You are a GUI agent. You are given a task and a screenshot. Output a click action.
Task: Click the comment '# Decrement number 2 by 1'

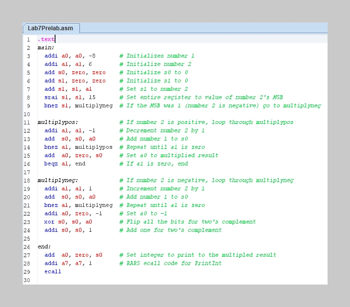click(x=162, y=130)
